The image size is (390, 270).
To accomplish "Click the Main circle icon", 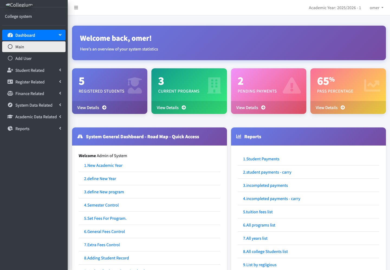I will tap(10, 47).
